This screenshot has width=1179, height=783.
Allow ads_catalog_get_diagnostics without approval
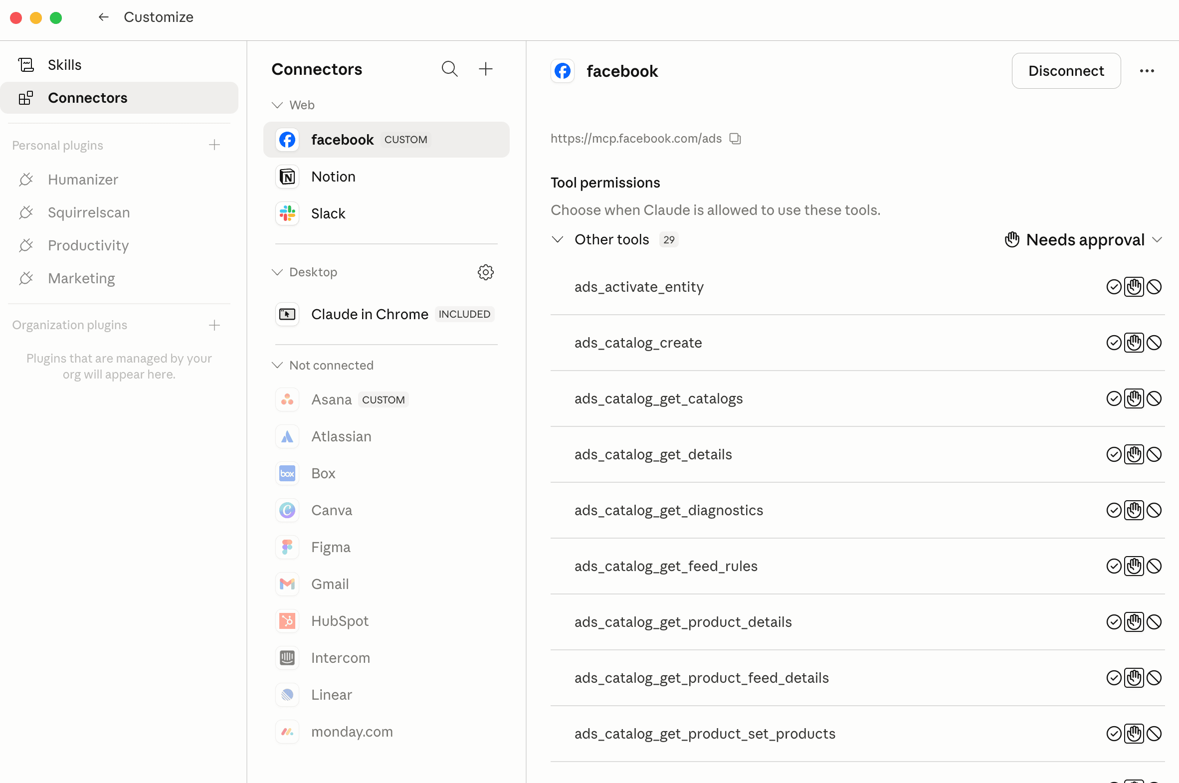click(x=1114, y=511)
